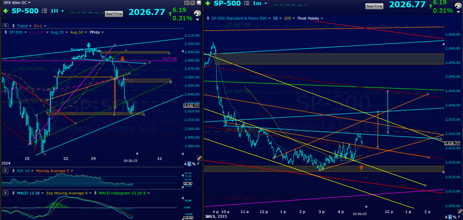
Task: Click the 2026.77 last price on left chart
Action: coord(147,12)
